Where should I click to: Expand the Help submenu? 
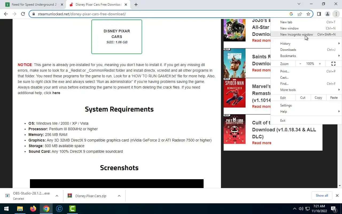click(x=306, y=112)
